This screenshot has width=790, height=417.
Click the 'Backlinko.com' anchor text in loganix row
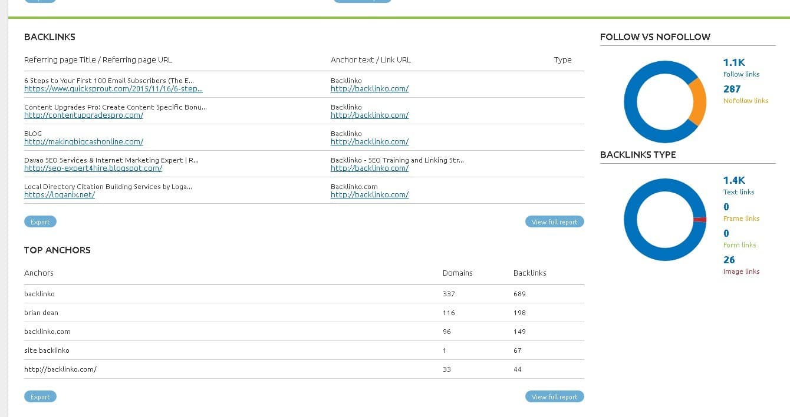click(x=354, y=187)
